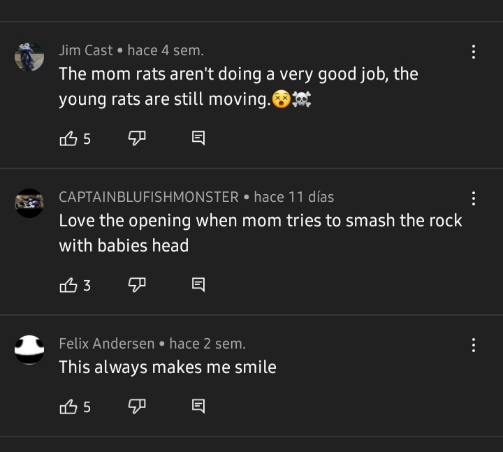Screen dimensions: 503x452
Task: Tap the Felix Andersen username
Action: point(106,344)
